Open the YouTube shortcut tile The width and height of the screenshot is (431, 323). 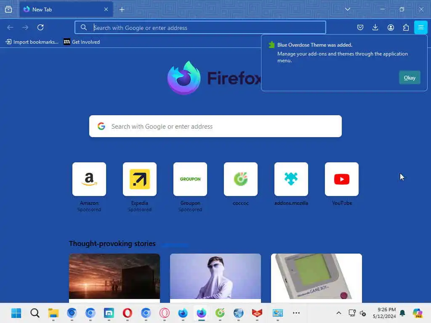[342, 179]
